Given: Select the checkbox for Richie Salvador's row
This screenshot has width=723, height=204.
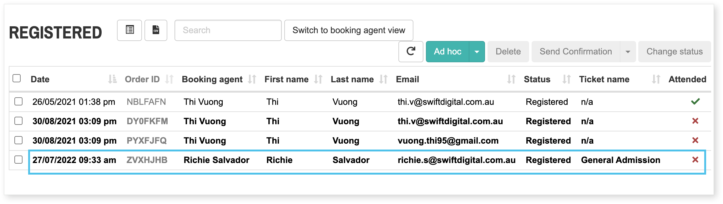Looking at the screenshot, I should point(19,160).
